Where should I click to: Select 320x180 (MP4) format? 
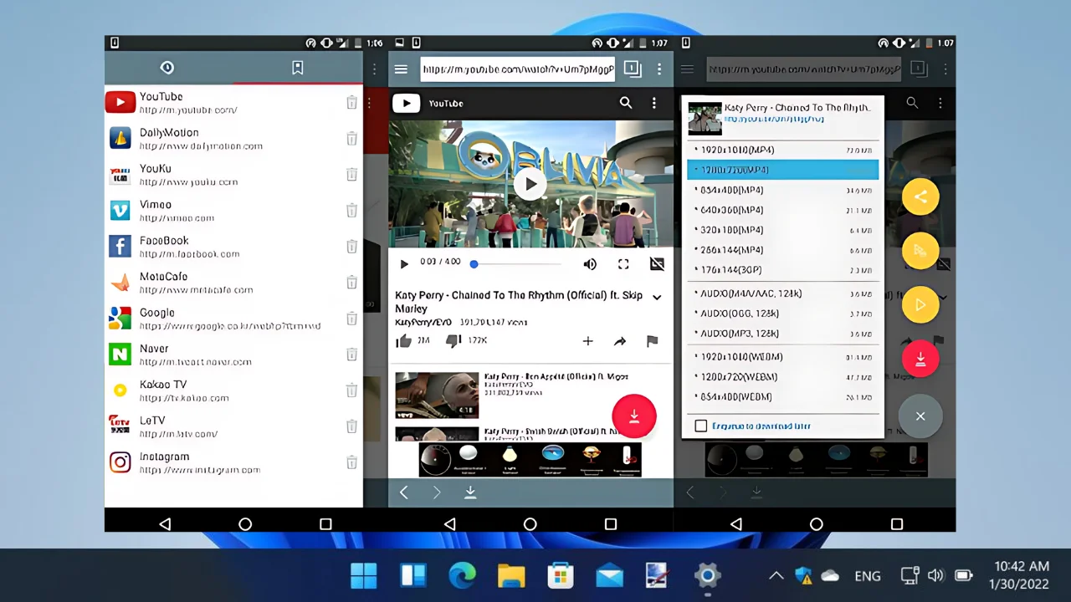pos(782,230)
